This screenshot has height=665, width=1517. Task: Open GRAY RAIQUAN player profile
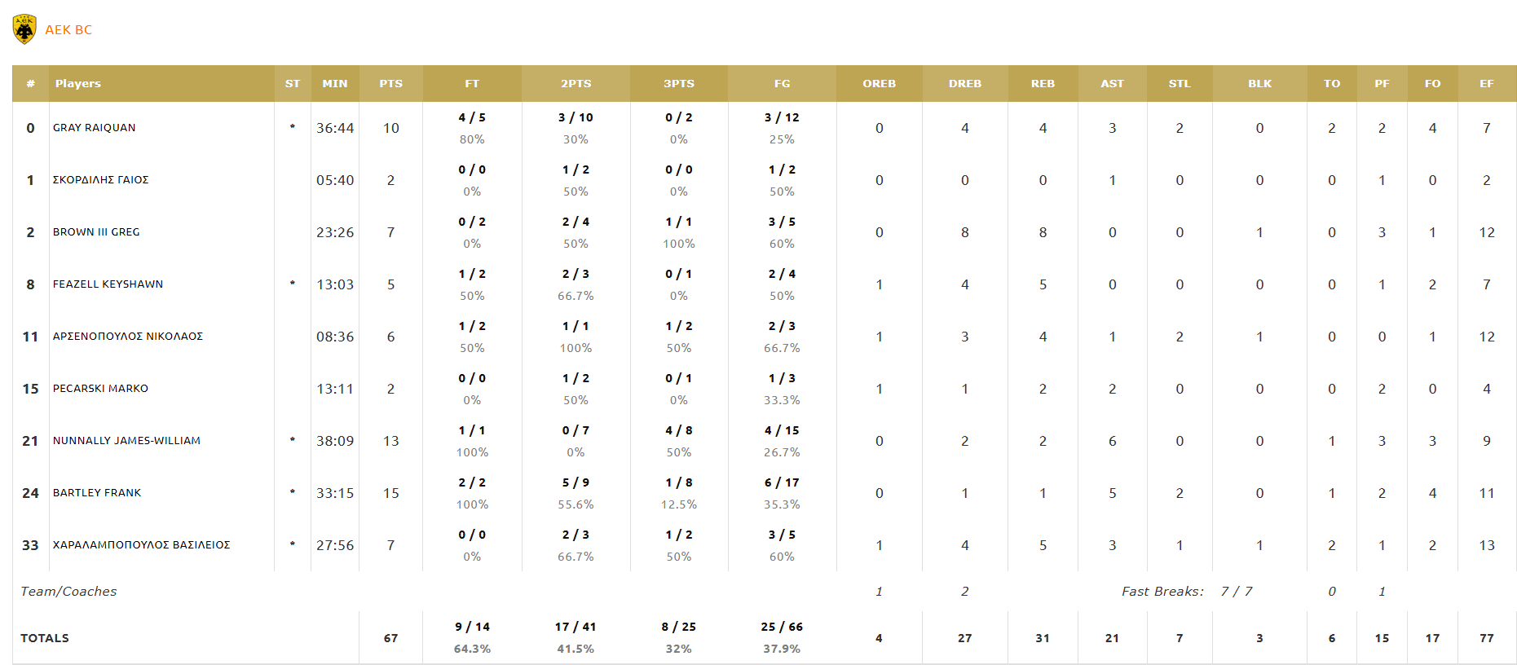95,128
